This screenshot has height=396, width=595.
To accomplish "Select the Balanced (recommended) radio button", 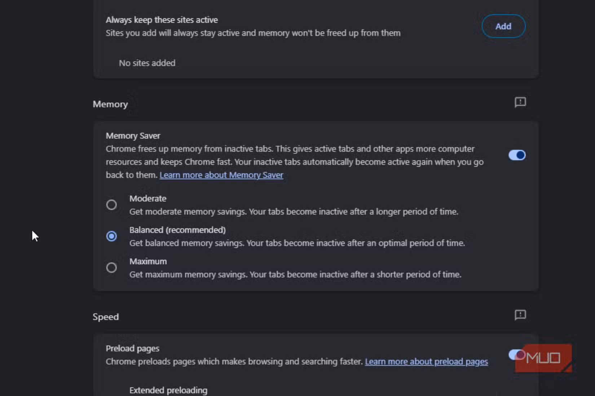I will [111, 236].
